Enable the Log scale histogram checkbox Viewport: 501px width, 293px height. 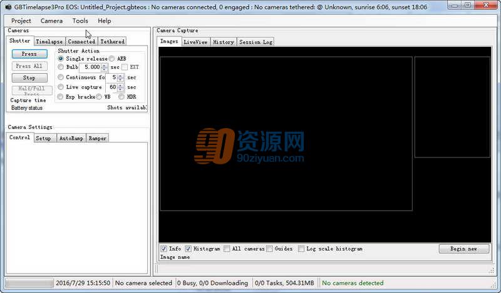coord(301,249)
